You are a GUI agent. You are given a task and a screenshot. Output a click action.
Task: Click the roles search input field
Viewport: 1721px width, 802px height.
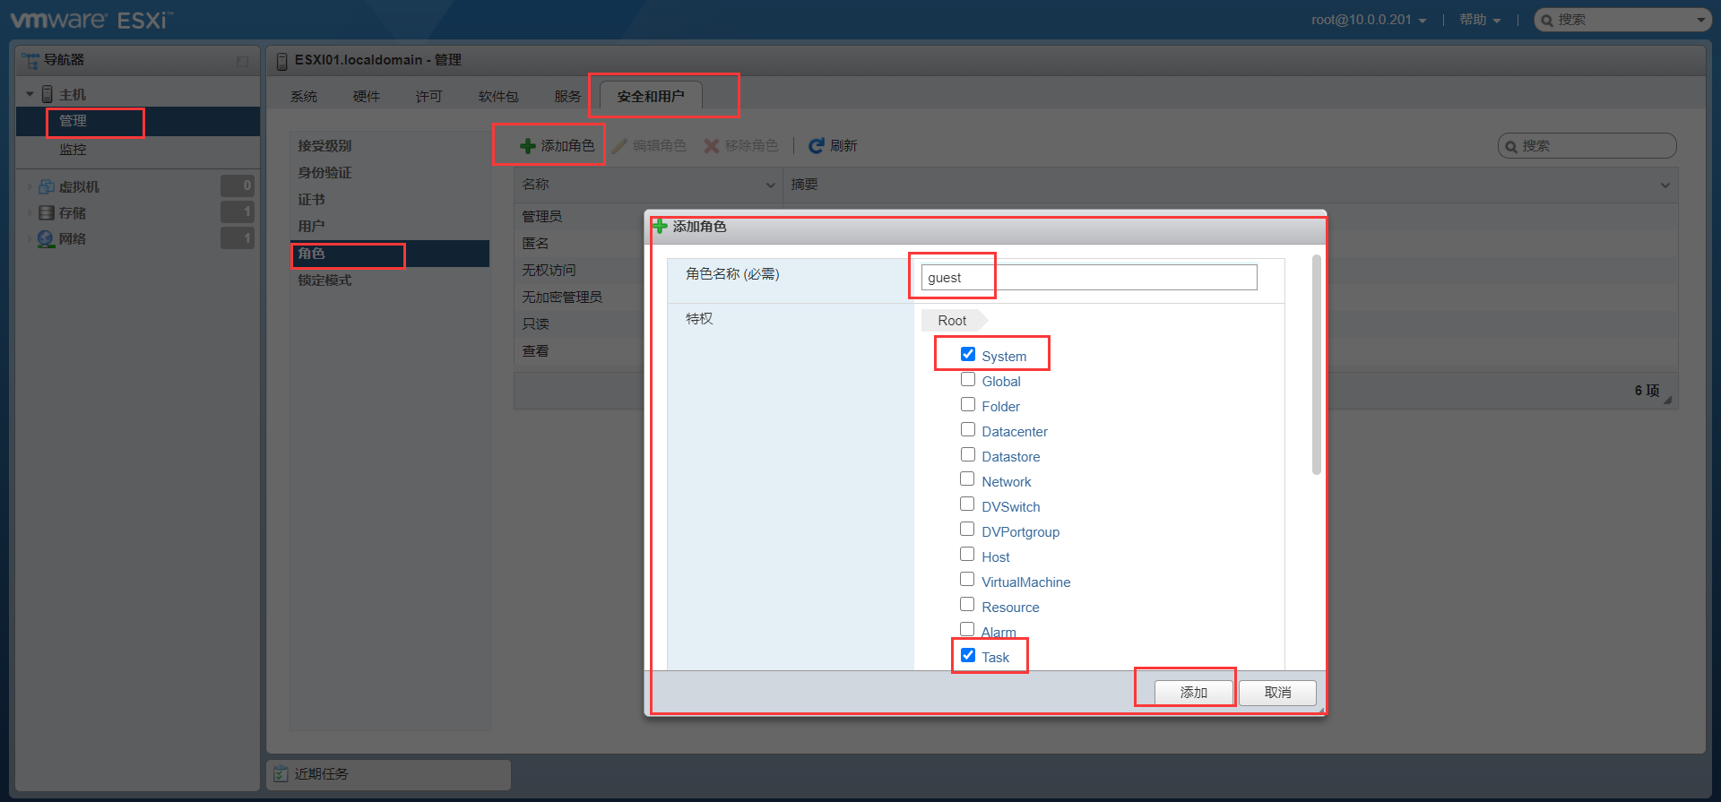[x=1587, y=145]
